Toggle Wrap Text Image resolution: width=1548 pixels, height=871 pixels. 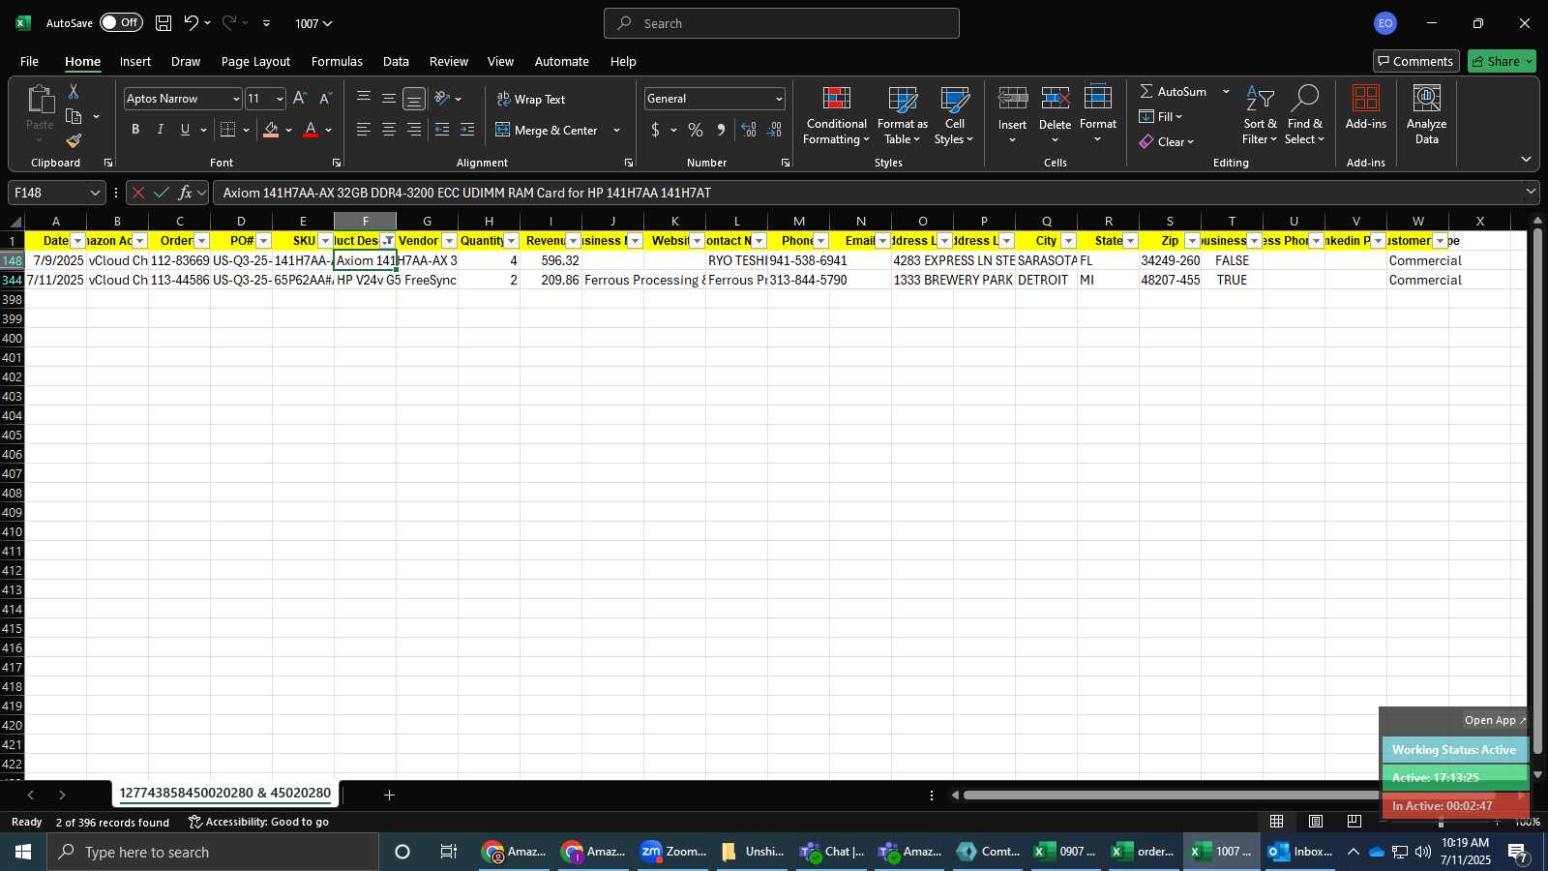click(x=531, y=99)
